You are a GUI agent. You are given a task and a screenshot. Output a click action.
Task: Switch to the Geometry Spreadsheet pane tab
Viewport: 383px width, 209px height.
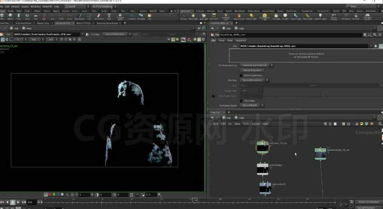click(107, 23)
